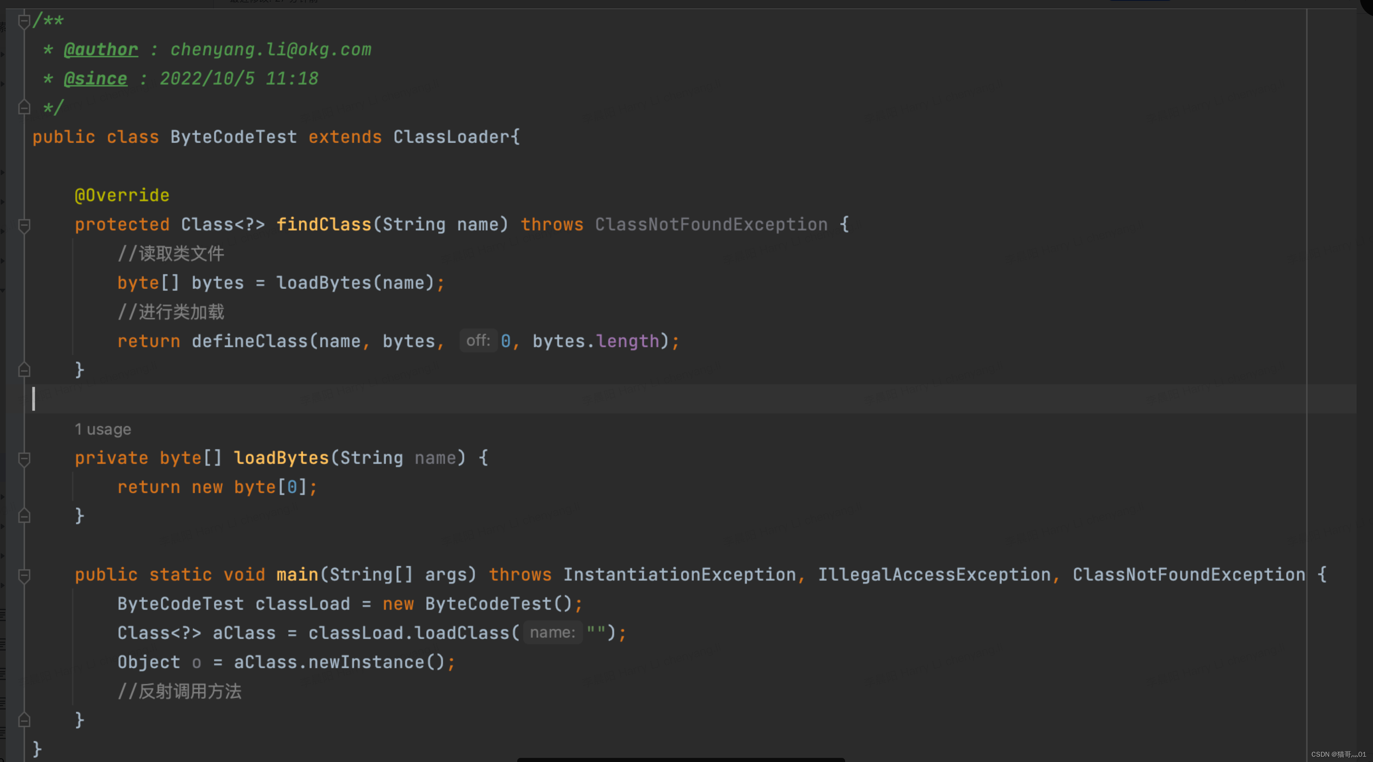This screenshot has height=762, width=1373.
Task: Collapse the Javadoc comment fold marker
Action: click(x=23, y=21)
